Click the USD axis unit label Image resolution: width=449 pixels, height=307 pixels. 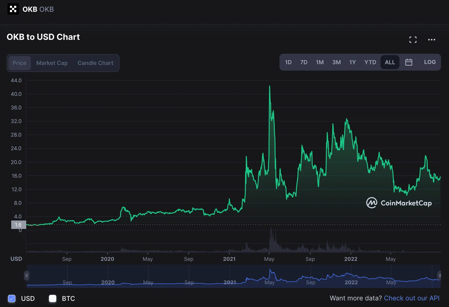(x=16, y=259)
